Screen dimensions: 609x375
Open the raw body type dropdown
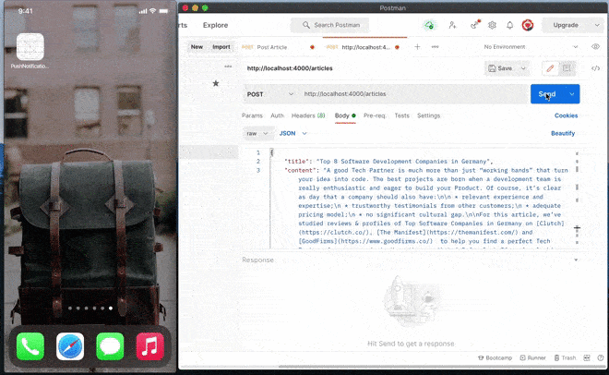(257, 133)
